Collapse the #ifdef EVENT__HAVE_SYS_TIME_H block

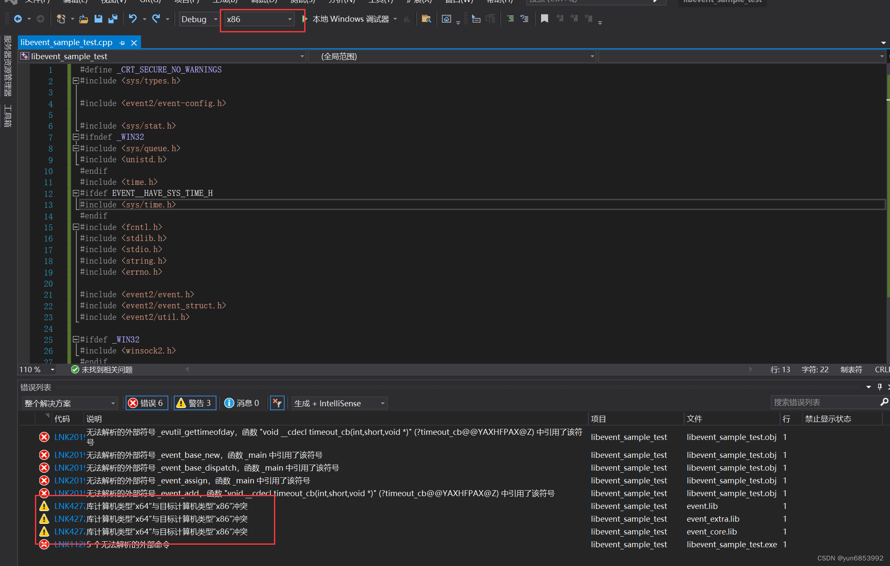tap(75, 193)
